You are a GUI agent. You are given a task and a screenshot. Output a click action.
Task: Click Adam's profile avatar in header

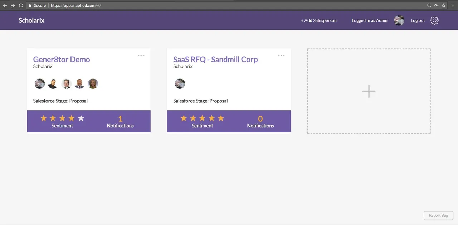399,20
